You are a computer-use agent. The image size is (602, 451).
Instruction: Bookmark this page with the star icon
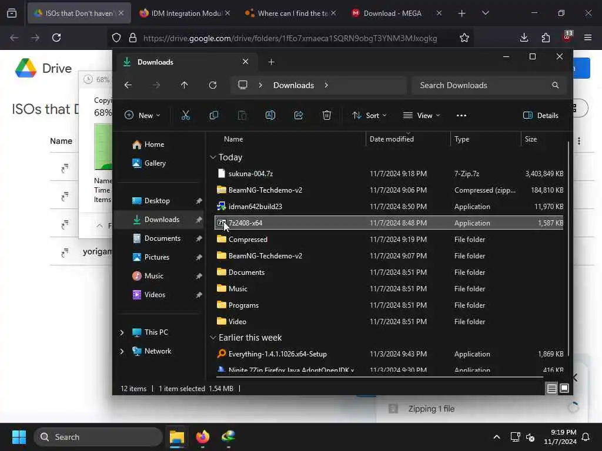tap(464, 38)
